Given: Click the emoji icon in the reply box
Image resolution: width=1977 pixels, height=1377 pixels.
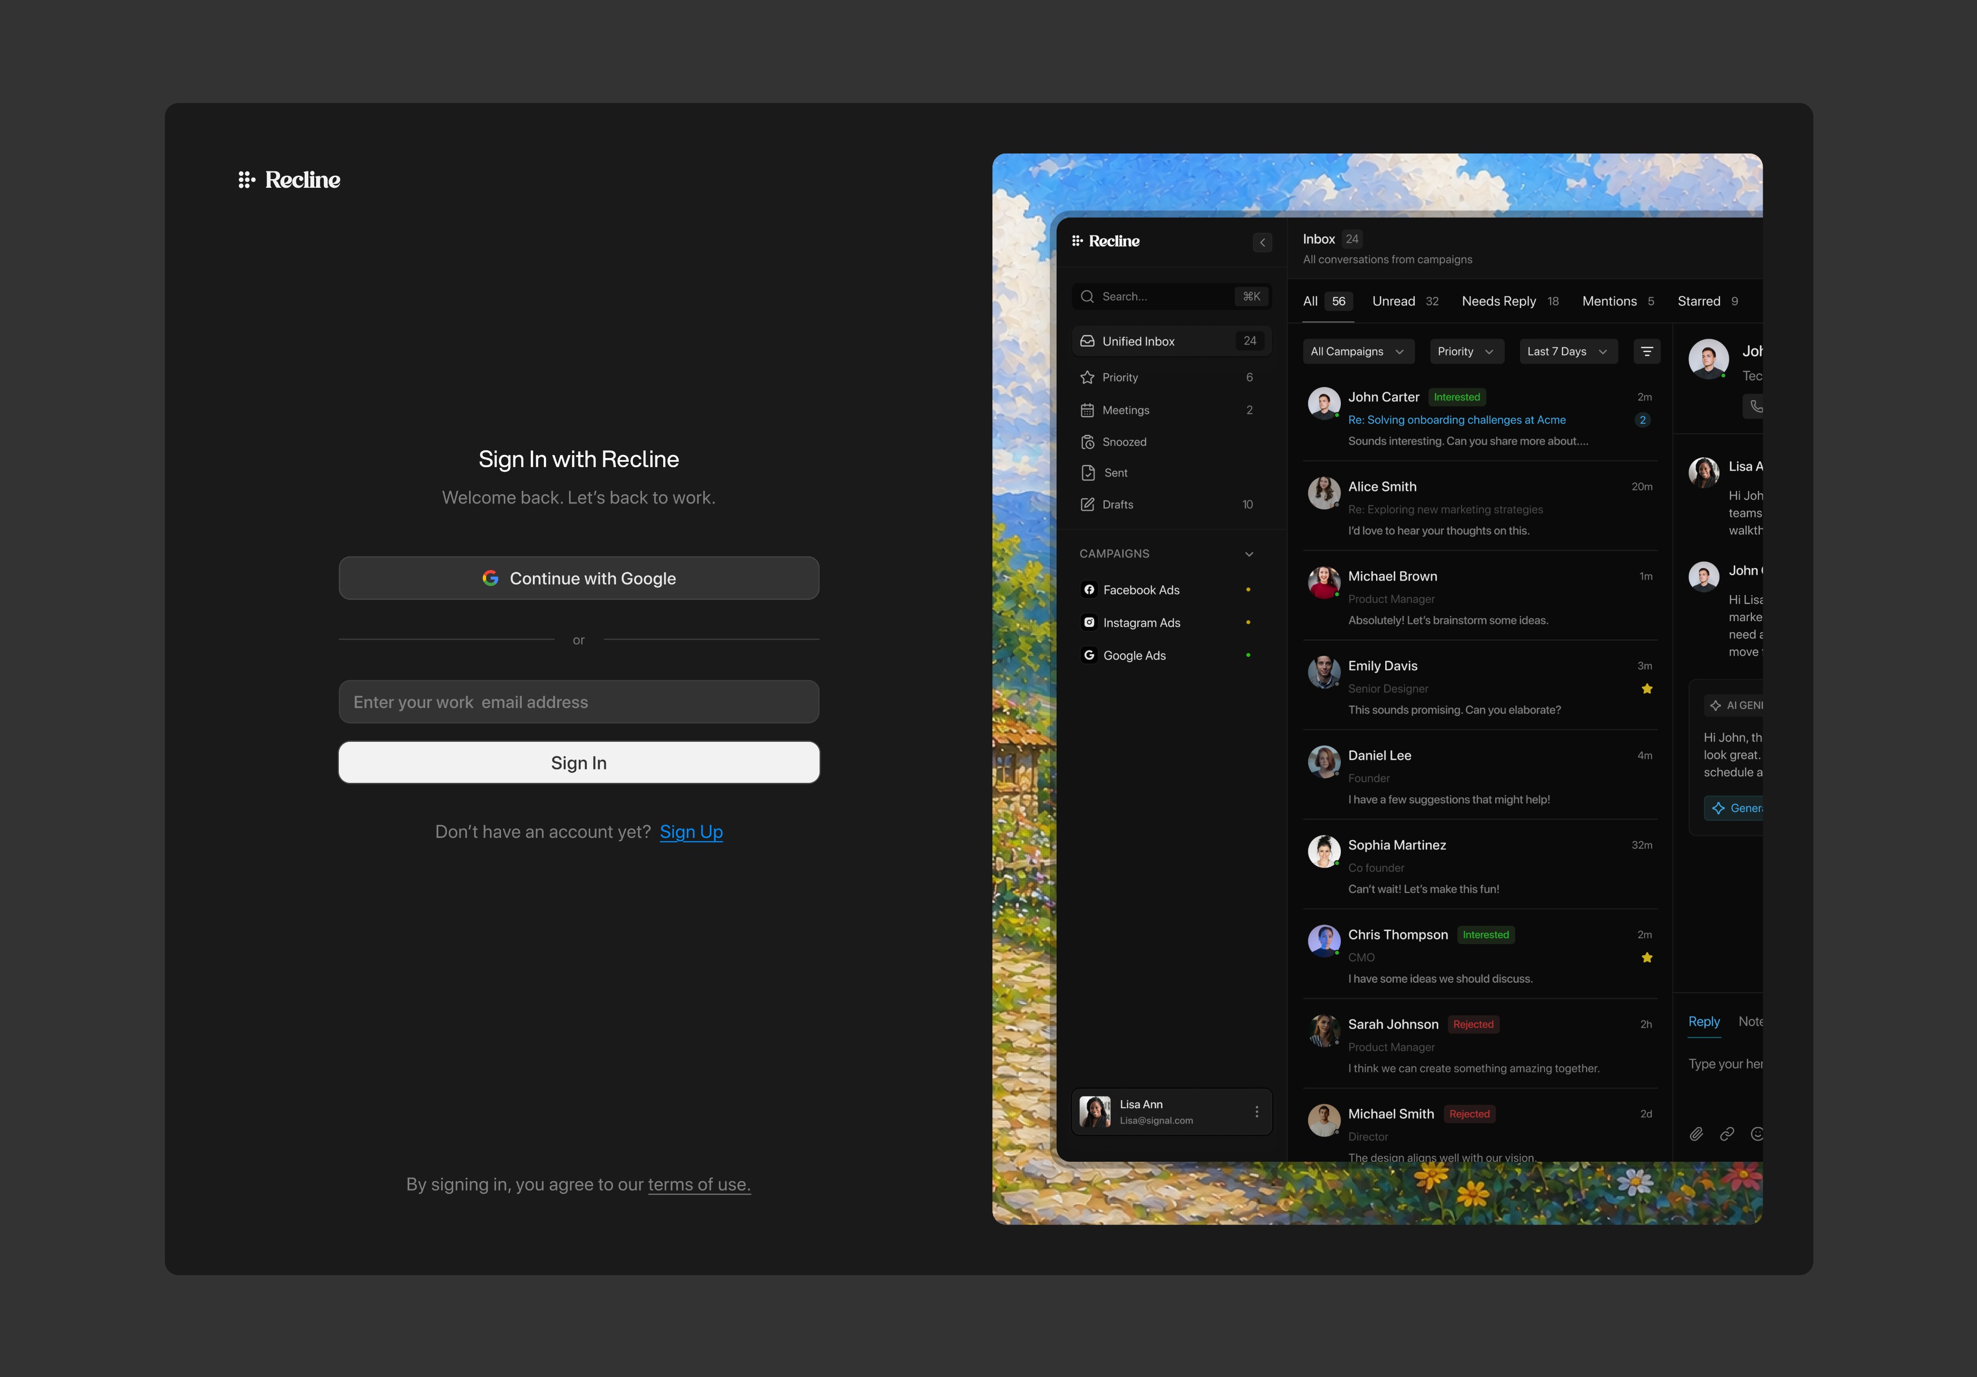Looking at the screenshot, I should click(1756, 1134).
